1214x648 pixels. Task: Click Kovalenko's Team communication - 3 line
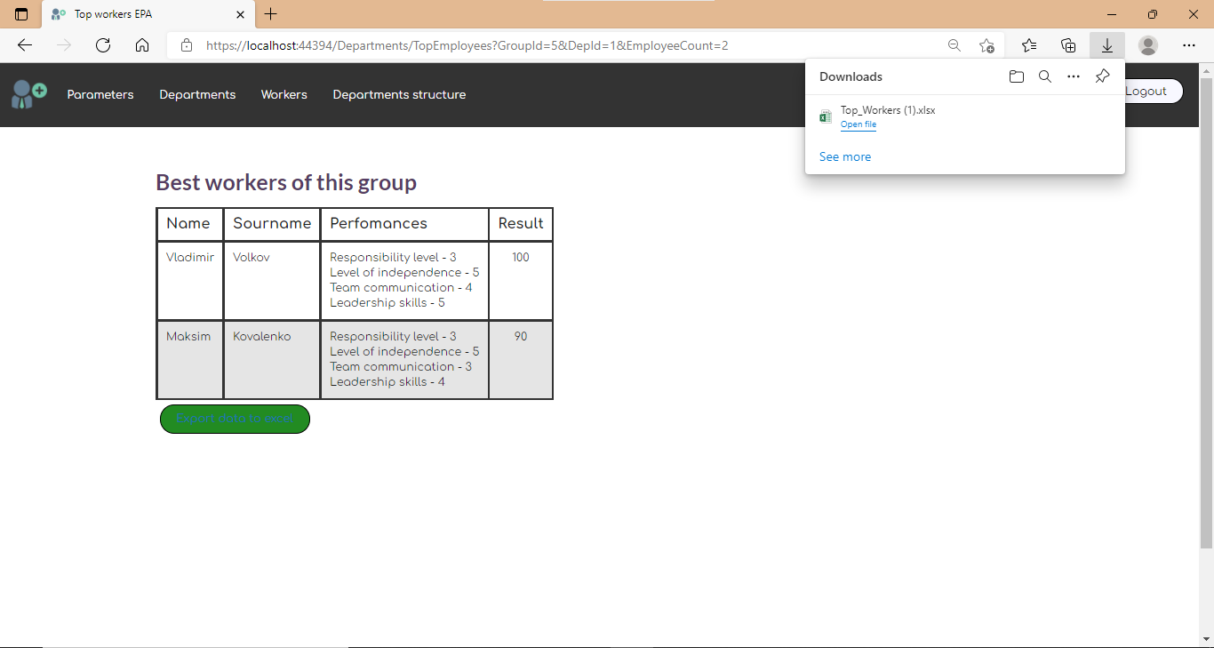pos(401,366)
